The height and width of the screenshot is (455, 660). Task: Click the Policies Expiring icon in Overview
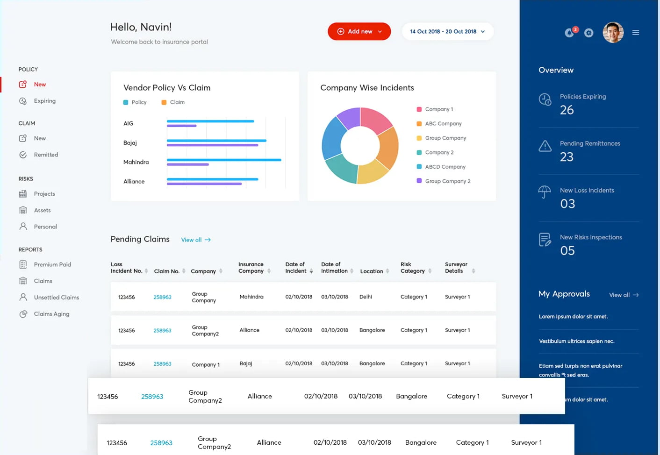(x=545, y=99)
